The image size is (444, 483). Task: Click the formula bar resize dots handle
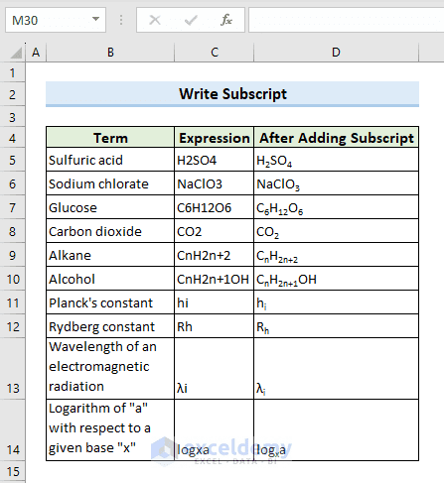tap(121, 20)
